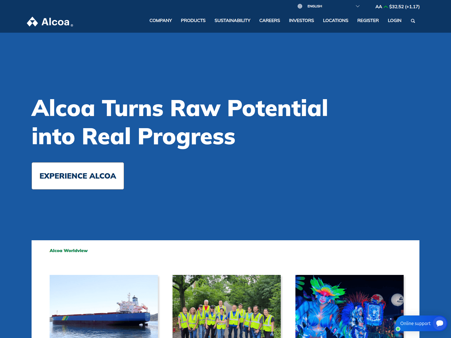Open the cargo ship photo card
The height and width of the screenshot is (338, 451).
[x=104, y=306]
